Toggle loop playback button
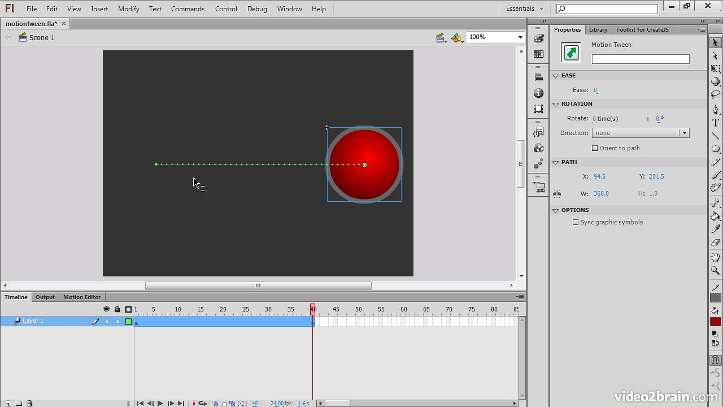The width and height of the screenshot is (723, 407). coord(202,403)
